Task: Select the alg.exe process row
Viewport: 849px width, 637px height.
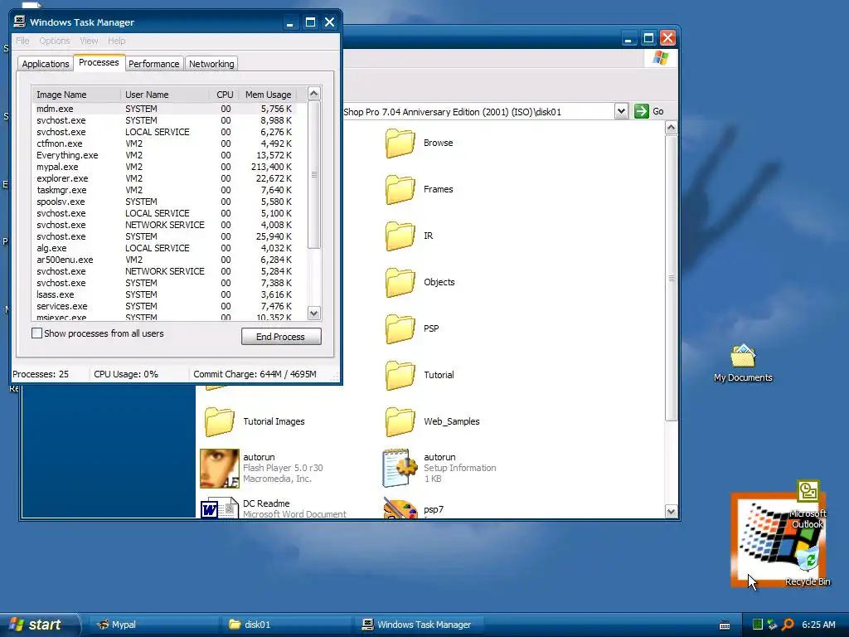Action: (x=165, y=248)
